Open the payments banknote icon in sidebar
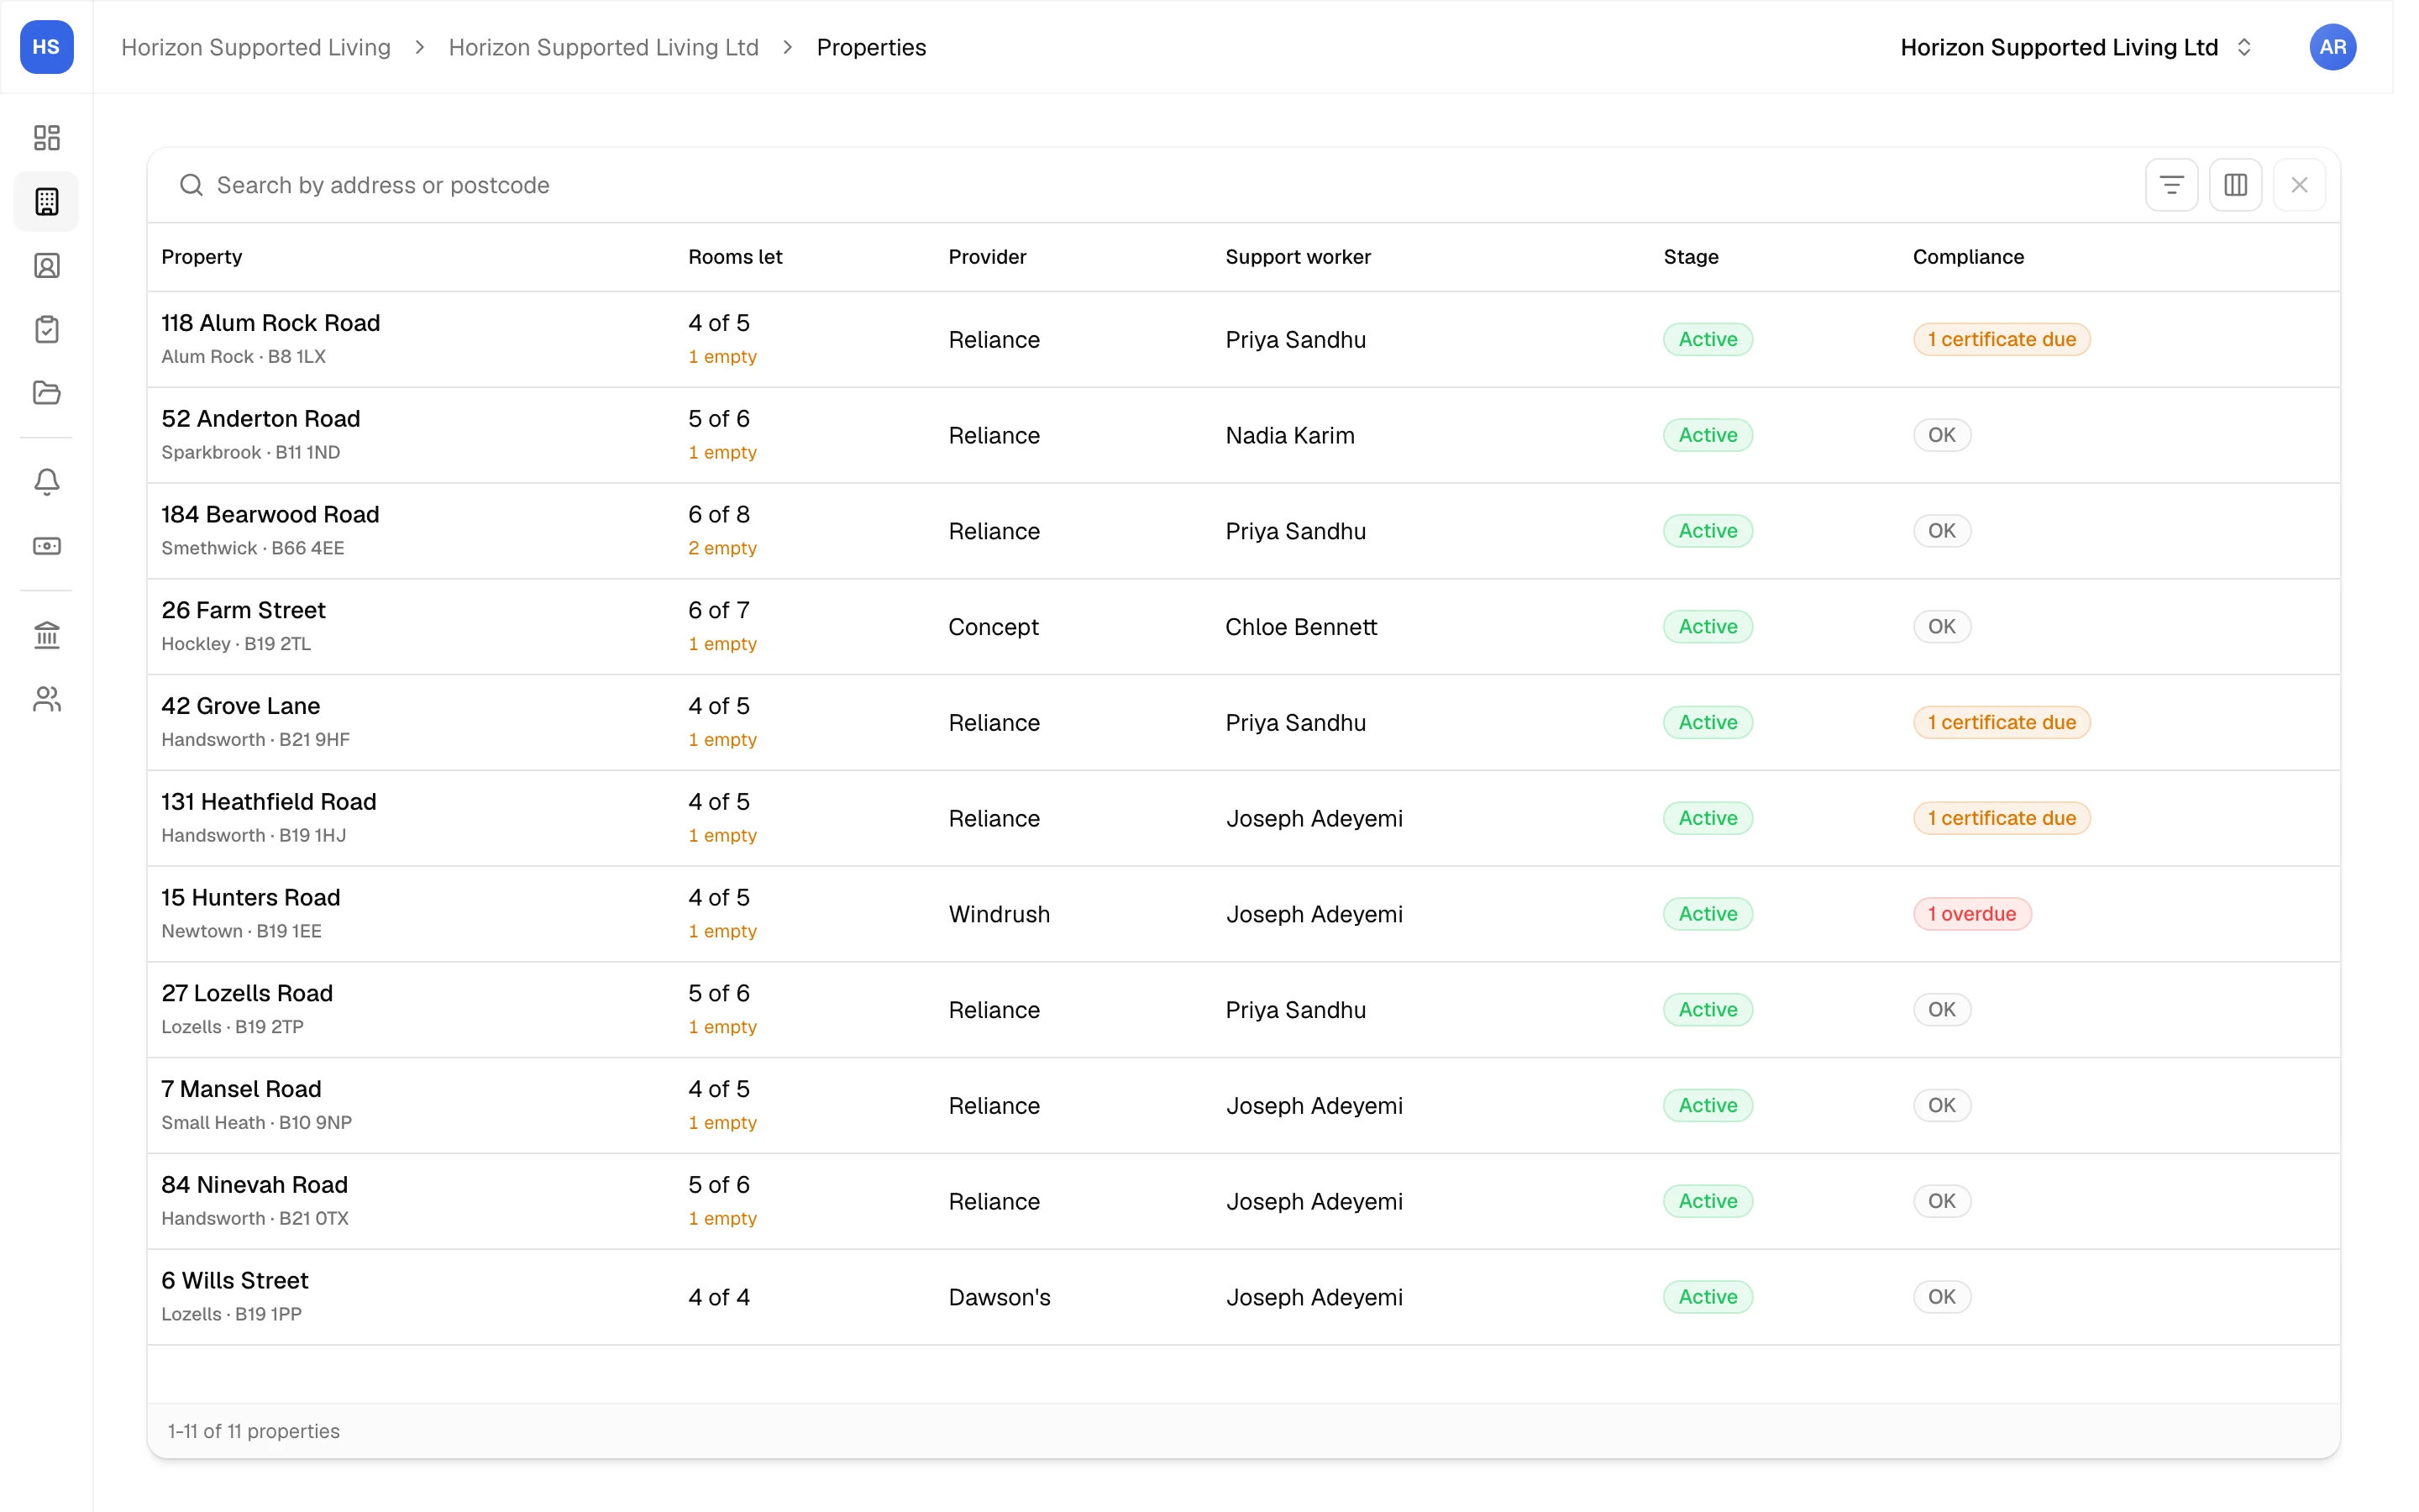Image resolution: width=2419 pixels, height=1512 pixels. [x=47, y=546]
